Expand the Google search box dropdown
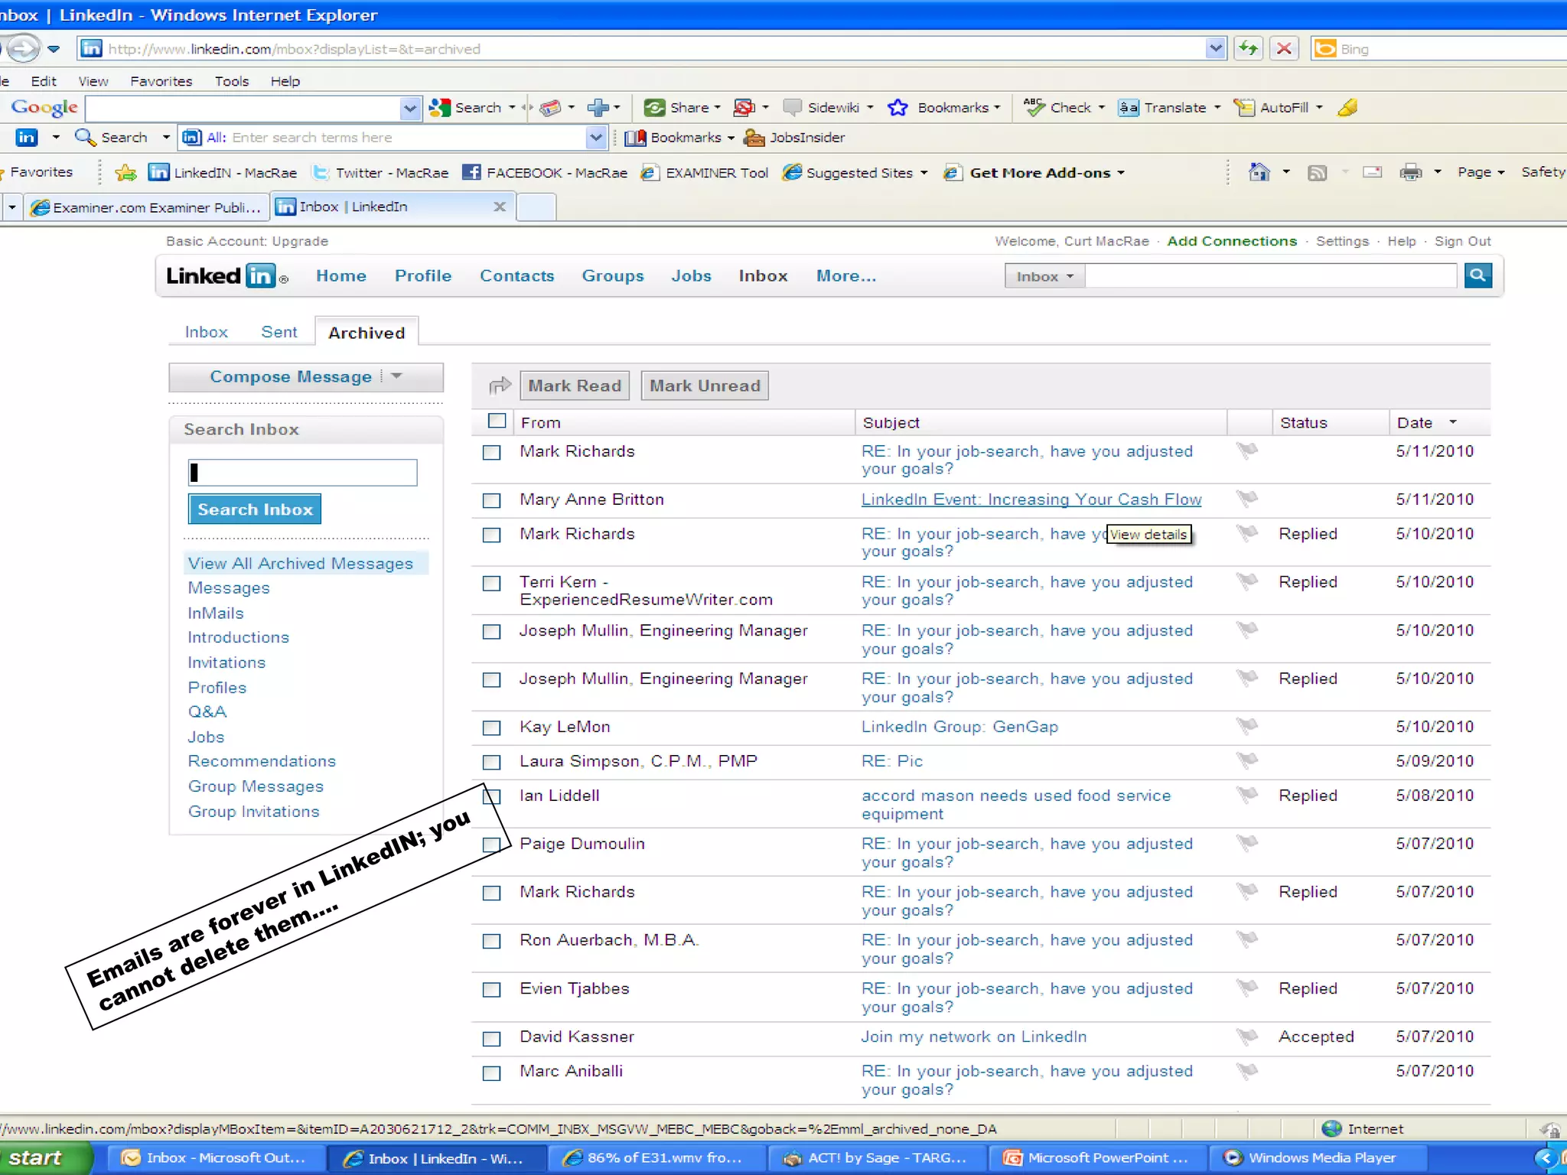The width and height of the screenshot is (1567, 1175). tap(410, 108)
